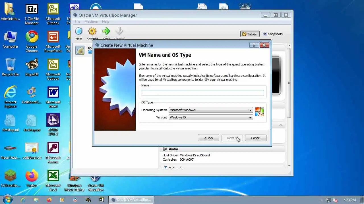Open Oracle VM VirtualBox desktop icon
Viewport: 364px width, 204px height.
(96, 184)
